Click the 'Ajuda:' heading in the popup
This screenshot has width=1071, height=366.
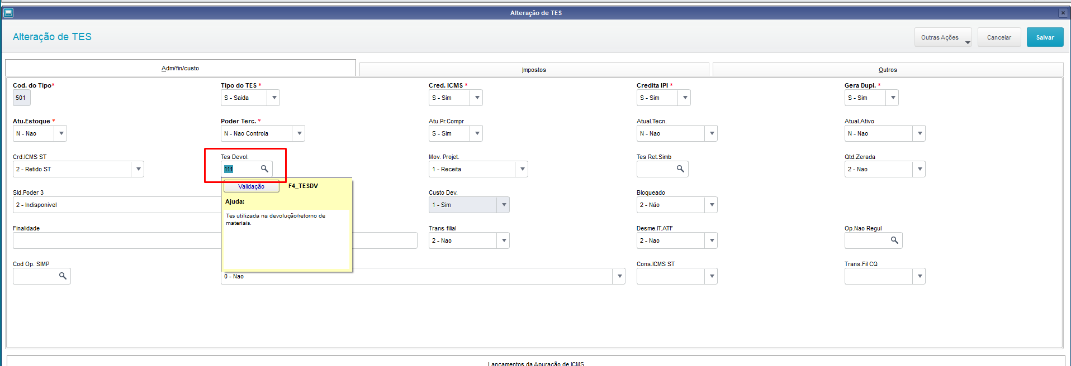point(235,201)
